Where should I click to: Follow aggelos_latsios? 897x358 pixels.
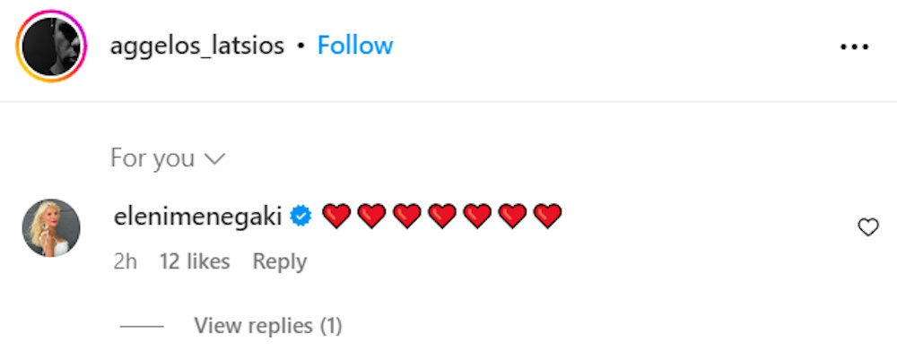tap(355, 46)
